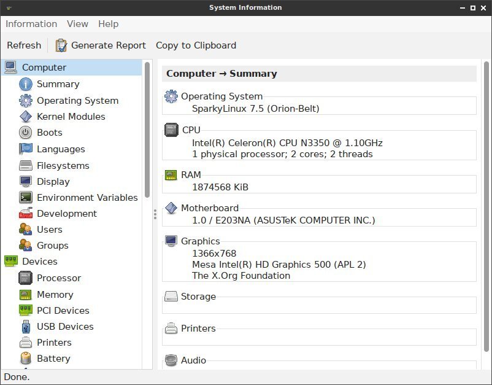Collapse the Computer section in the tree
This screenshot has height=385, width=492.
[10, 67]
